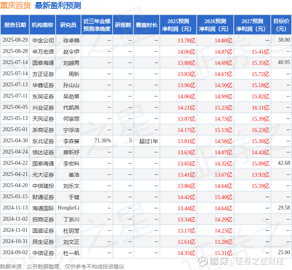Click the 中信证券 institution cell

click(x=43, y=253)
